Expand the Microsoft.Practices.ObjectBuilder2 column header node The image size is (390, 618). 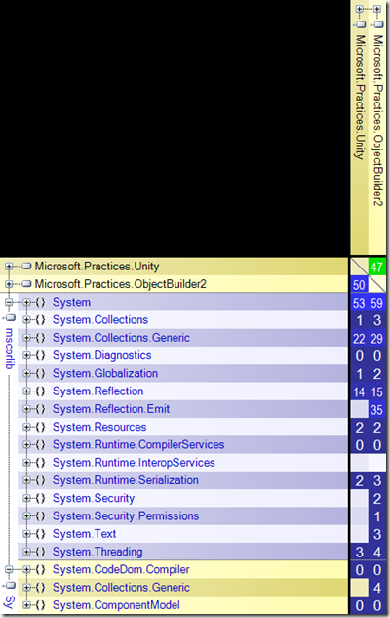point(377,9)
